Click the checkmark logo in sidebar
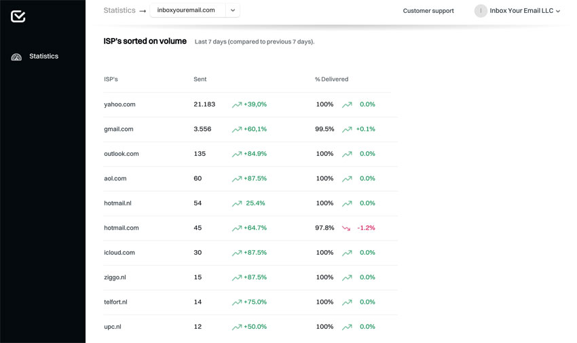This screenshot has height=343, width=577. pos(18,16)
